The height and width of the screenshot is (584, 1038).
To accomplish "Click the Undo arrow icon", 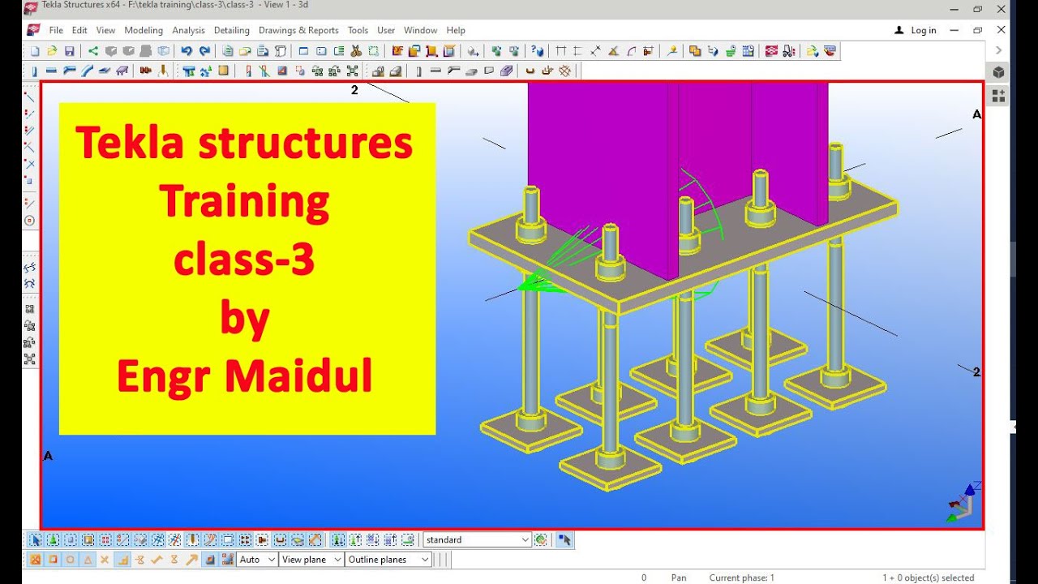I will [x=186, y=51].
